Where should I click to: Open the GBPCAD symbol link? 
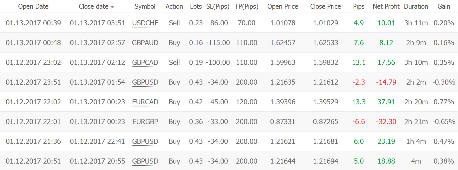pos(145,63)
